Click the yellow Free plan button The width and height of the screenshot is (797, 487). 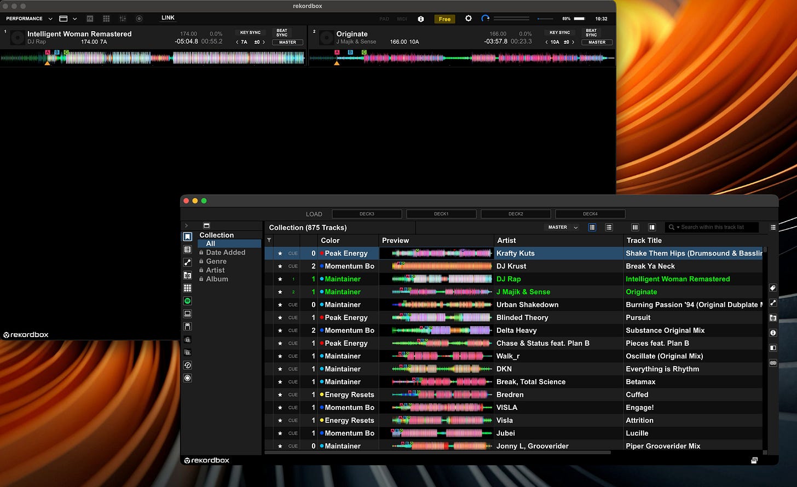coord(444,19)
